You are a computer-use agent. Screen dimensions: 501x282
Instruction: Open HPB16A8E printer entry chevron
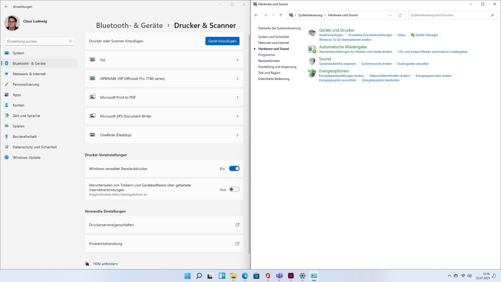[237, 78]
